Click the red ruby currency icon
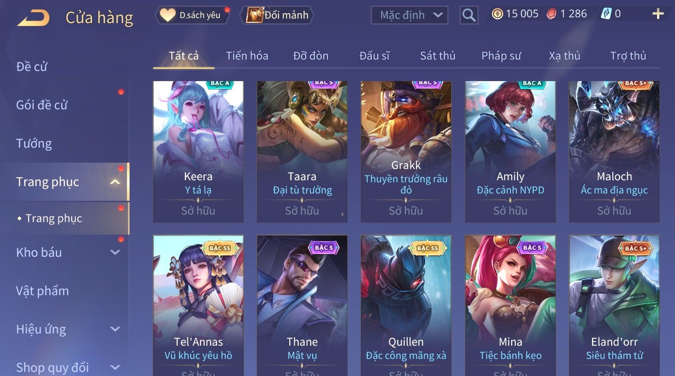675x376 pixels. click(x=551, y=14)
